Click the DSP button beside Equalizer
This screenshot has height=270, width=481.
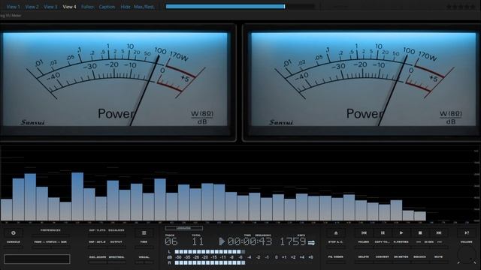tap(97, 230)
